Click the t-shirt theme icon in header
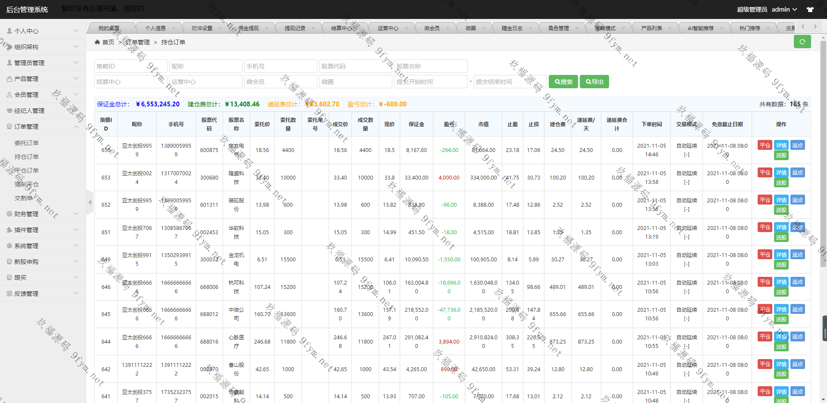The width and height of the screenshot is (827, 403). tap(810, 9)
